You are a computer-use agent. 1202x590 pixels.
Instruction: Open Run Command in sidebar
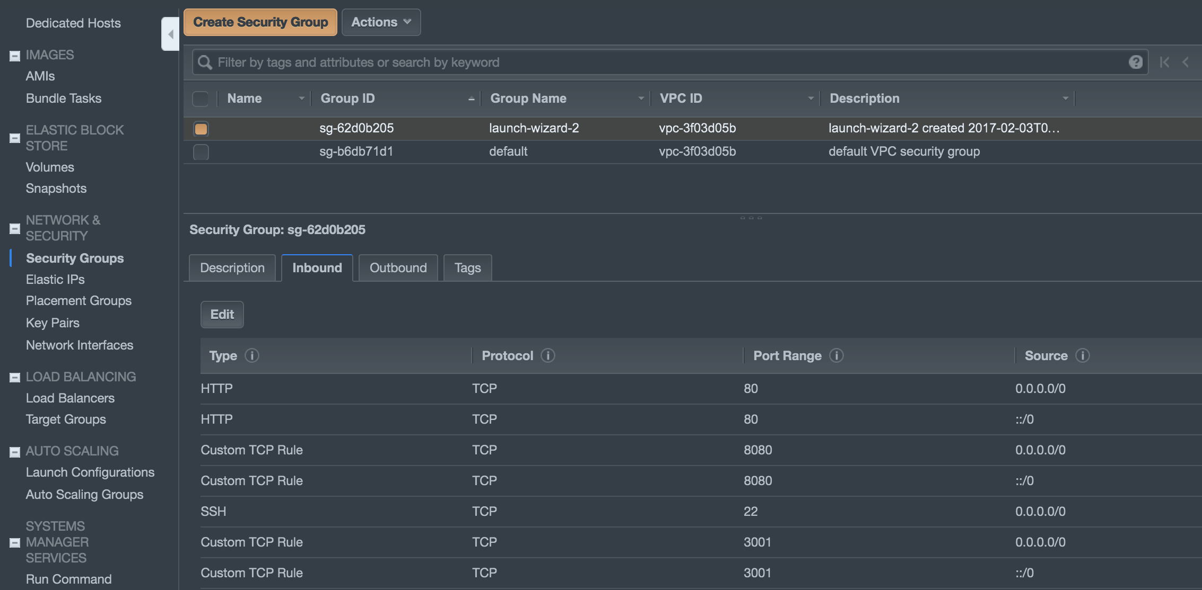coord(68,579)
